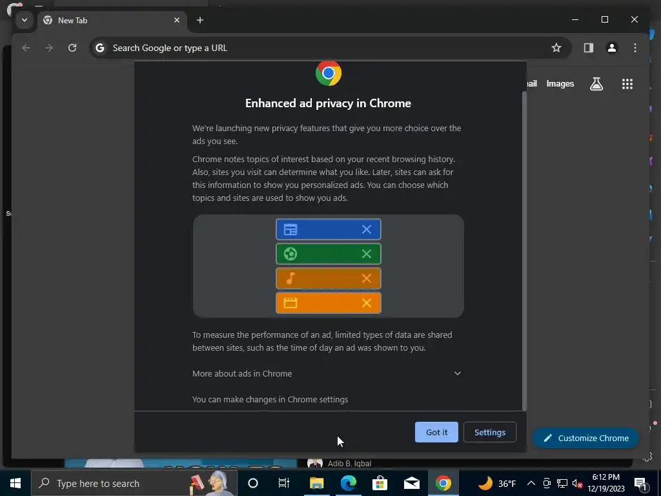The image size is (661, 496).
Task: Click the Meet Now tray icon
Action: pos(547,483)
